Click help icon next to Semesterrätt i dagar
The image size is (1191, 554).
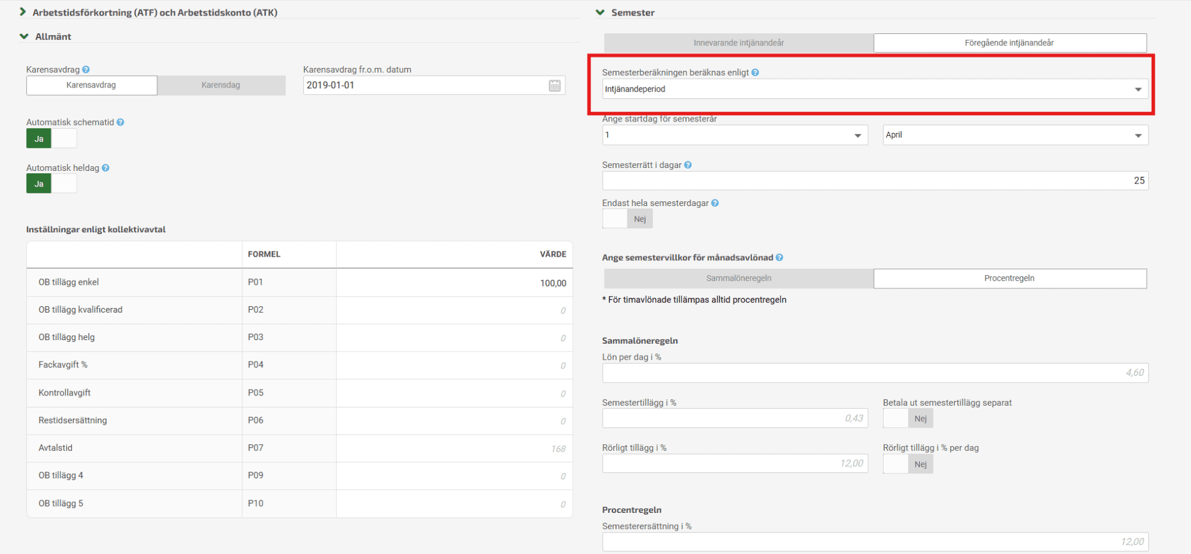point(688,165)
